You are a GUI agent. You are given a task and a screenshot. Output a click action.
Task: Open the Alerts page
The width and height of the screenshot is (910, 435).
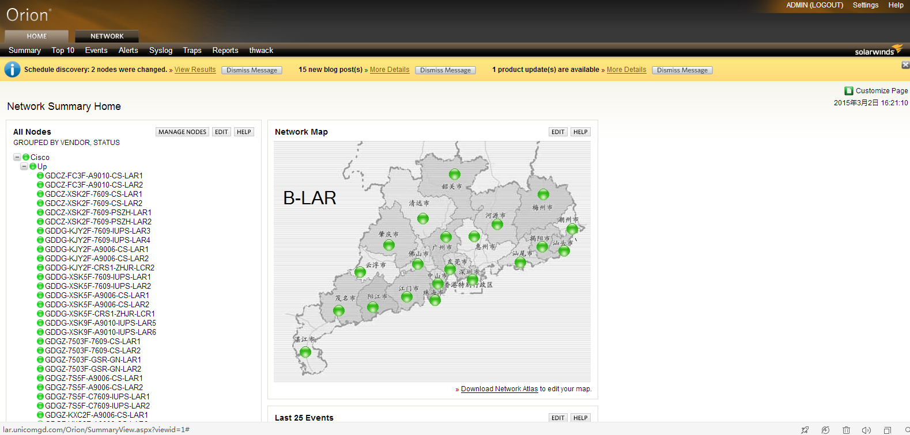click(x=128, y=51)
